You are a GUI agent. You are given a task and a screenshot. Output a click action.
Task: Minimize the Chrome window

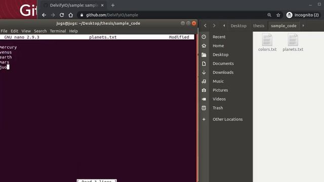coord(310,5)
